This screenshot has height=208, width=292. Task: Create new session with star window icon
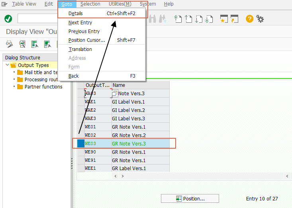click(x=224, y=19)
